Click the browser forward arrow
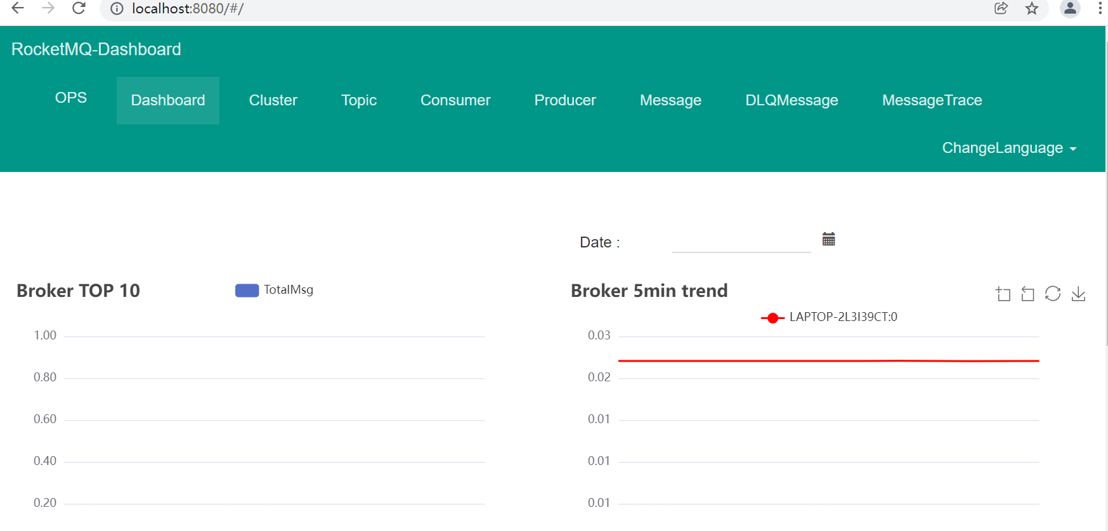 tap(48, 8)
